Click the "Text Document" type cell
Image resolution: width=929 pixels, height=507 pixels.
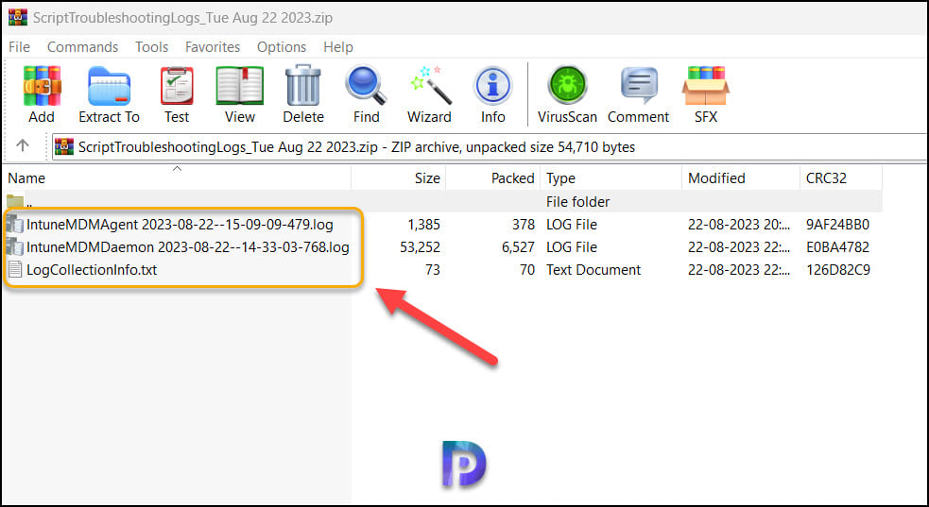pyautogui.click(x=594, y=270)
